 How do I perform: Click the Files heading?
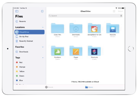19,16
